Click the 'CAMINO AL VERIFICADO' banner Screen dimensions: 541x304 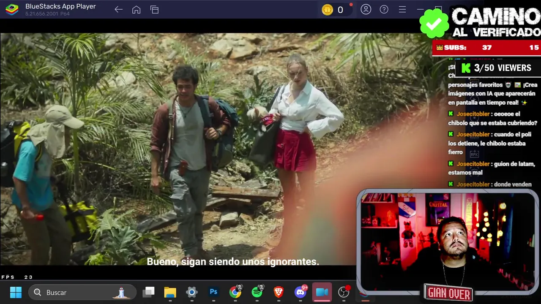481,22
